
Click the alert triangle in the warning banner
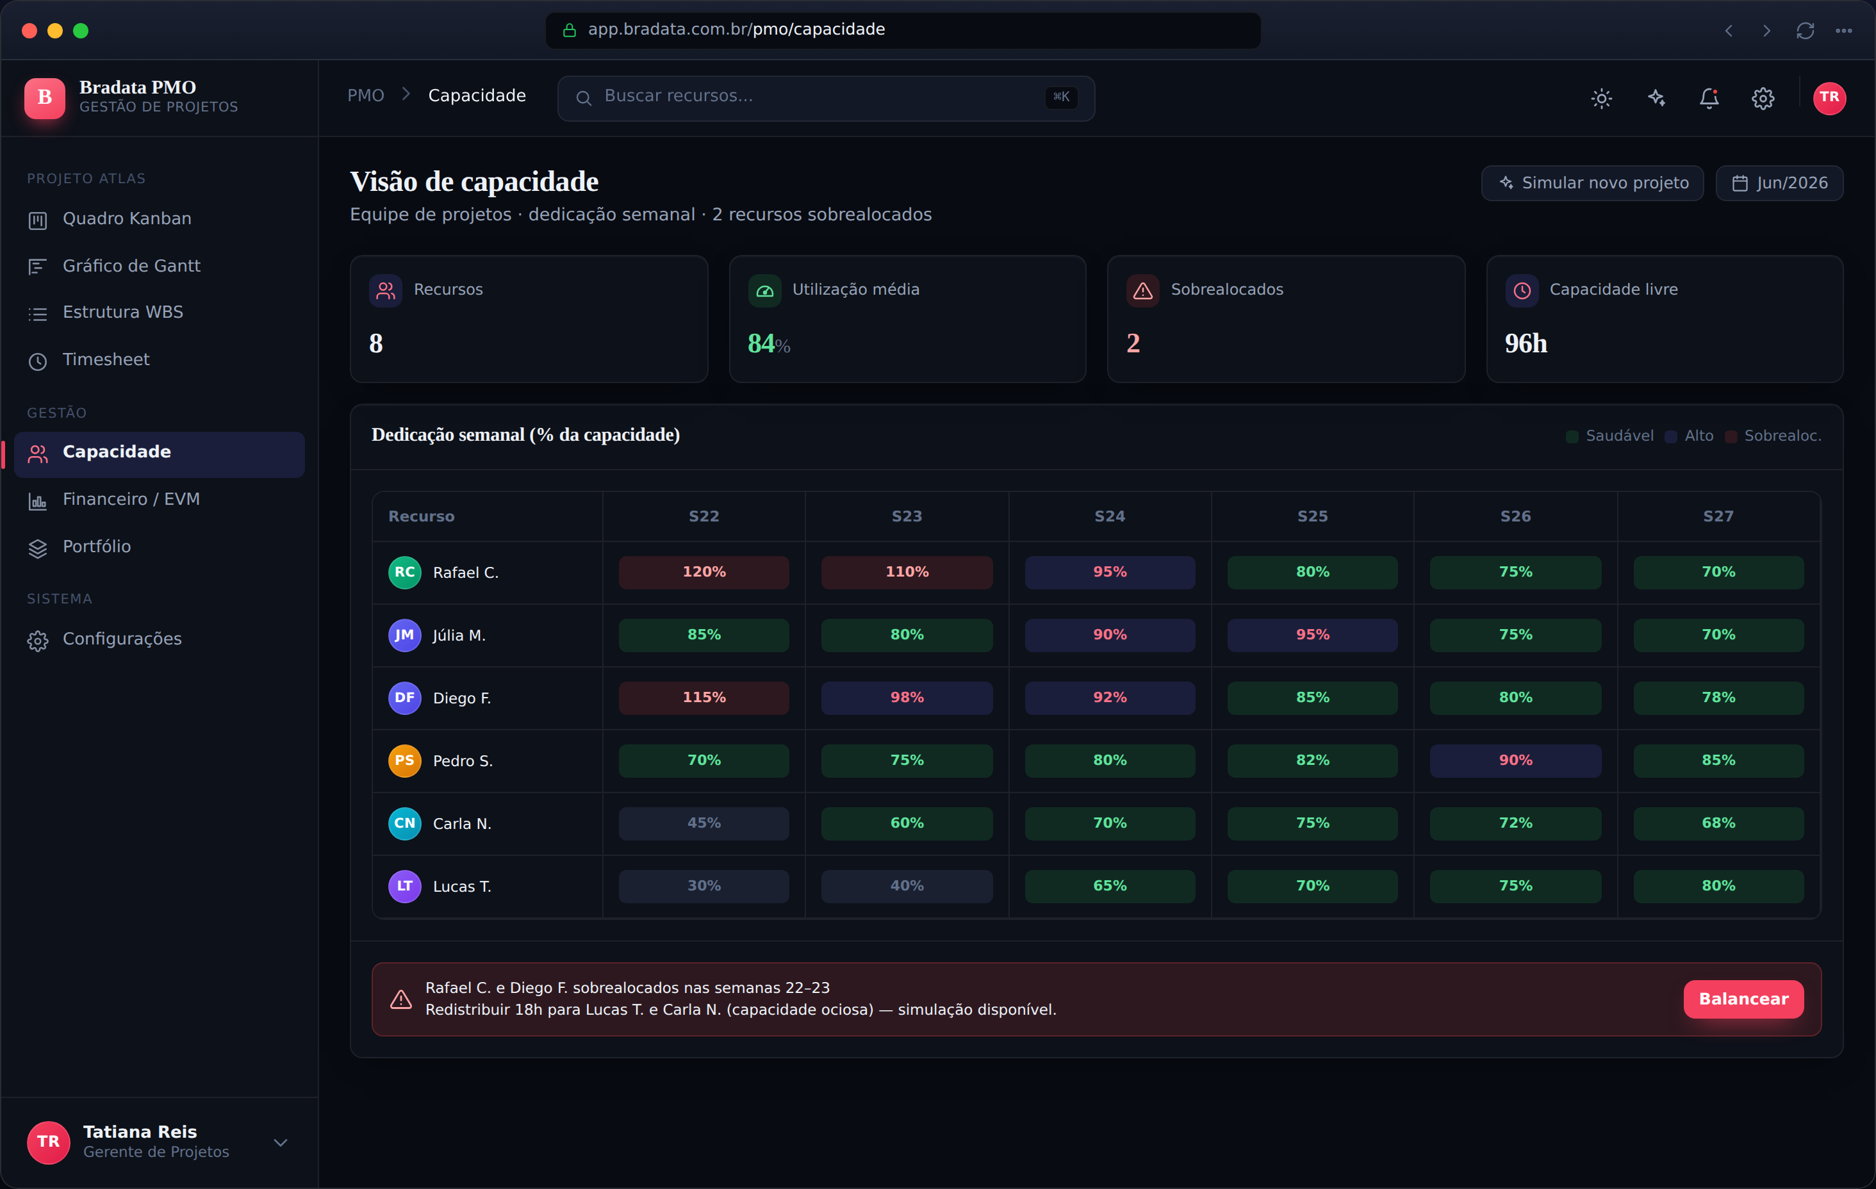[x=400, y=999]
